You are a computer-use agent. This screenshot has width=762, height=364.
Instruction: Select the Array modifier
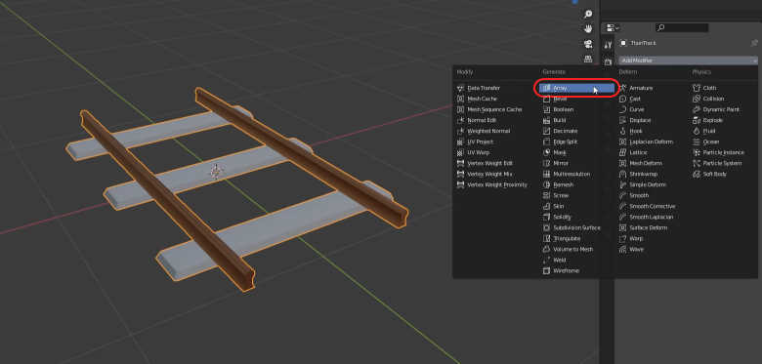click(x=576, y=89)
